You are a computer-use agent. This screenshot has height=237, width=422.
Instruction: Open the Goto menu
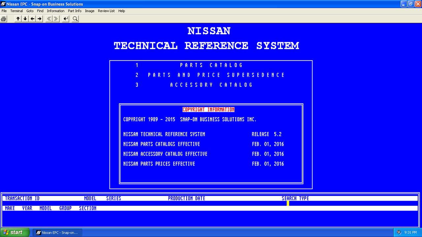(30, 11)
